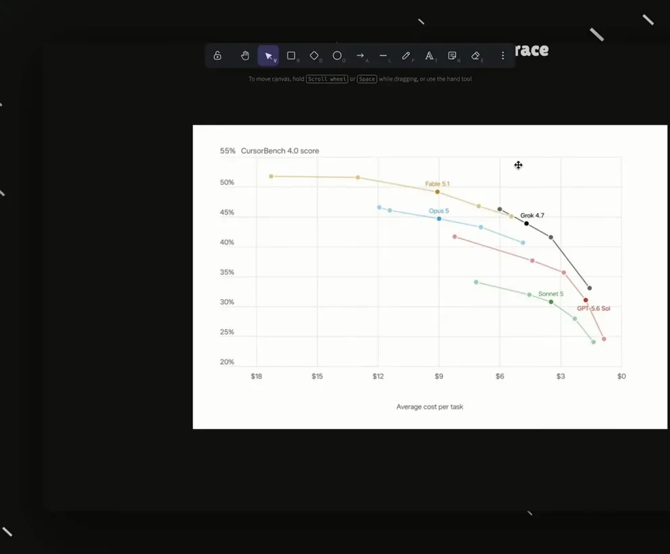
Task: Click the '$0' x-axis tick label
Action: point(621,376)
